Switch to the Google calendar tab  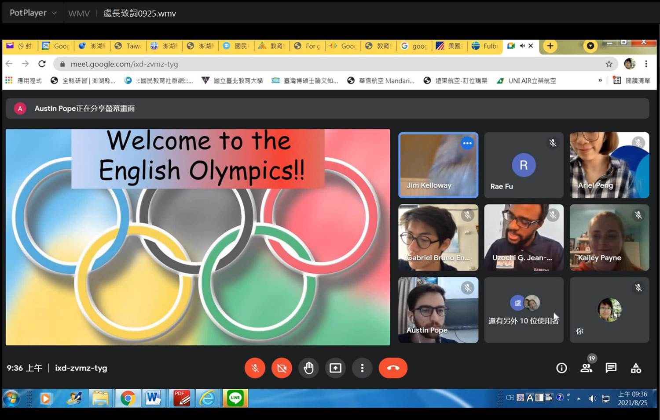tap(56, 46)
